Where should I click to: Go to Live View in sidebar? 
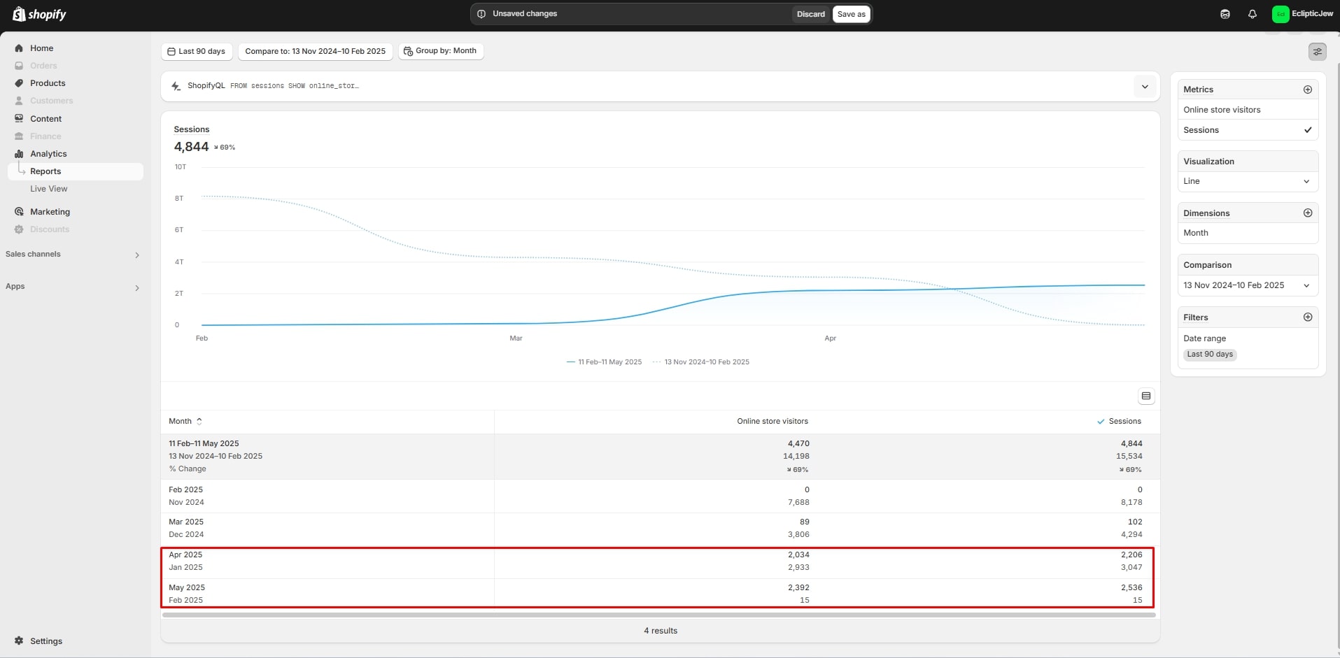49,189
